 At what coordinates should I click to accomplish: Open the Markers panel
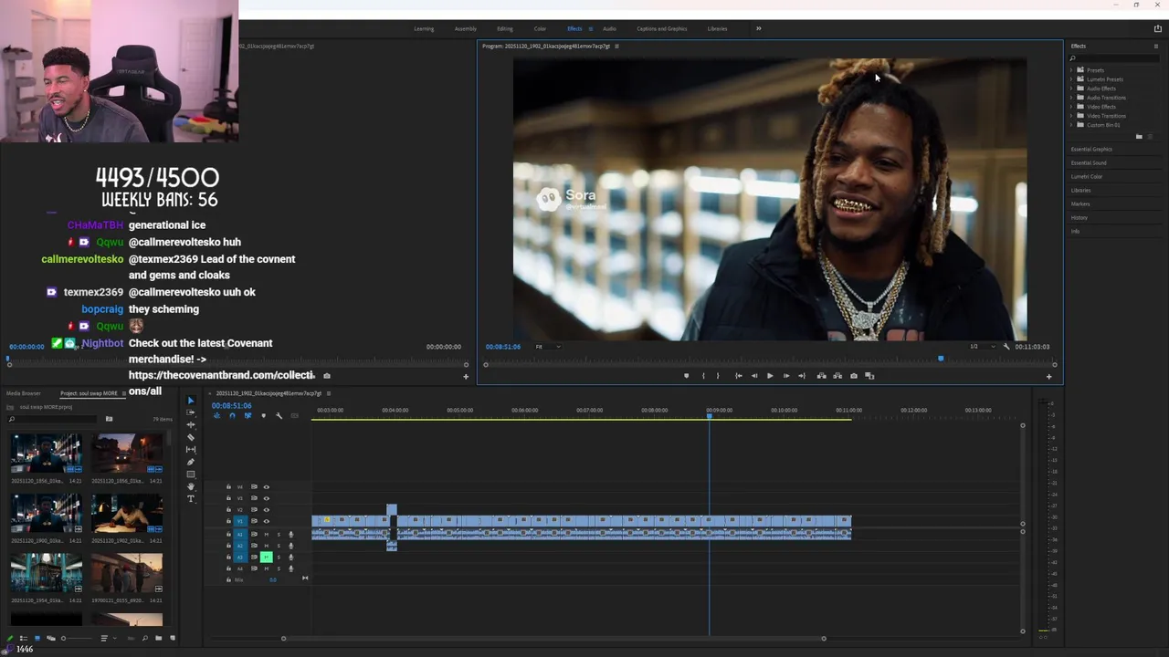click(x=1080, y=203)
